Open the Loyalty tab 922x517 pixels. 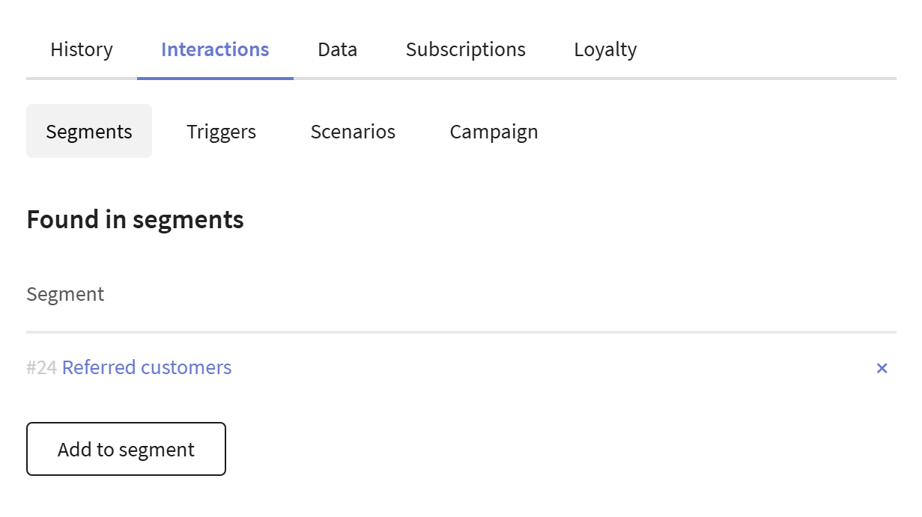(605, 50)
